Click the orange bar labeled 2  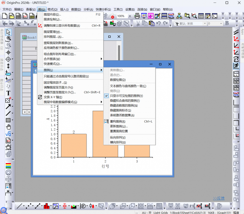74,145
